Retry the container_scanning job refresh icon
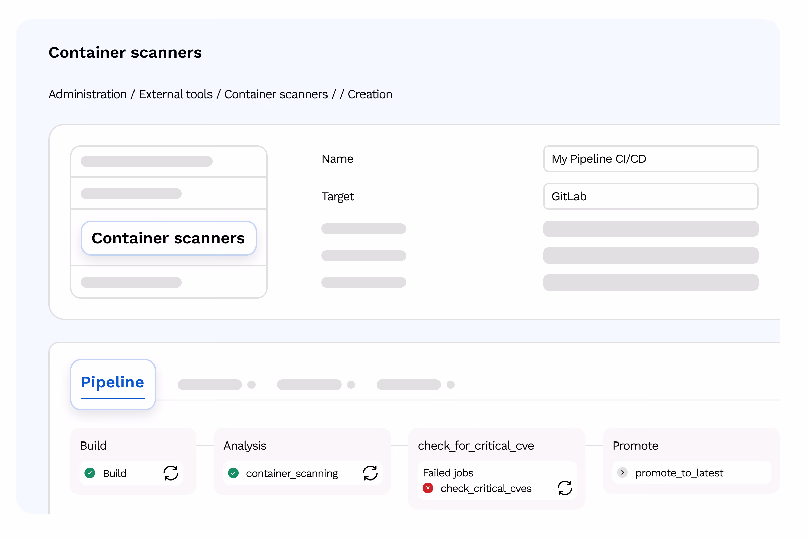Viewport: 807px width, 538px height. (x=370, y=473)
